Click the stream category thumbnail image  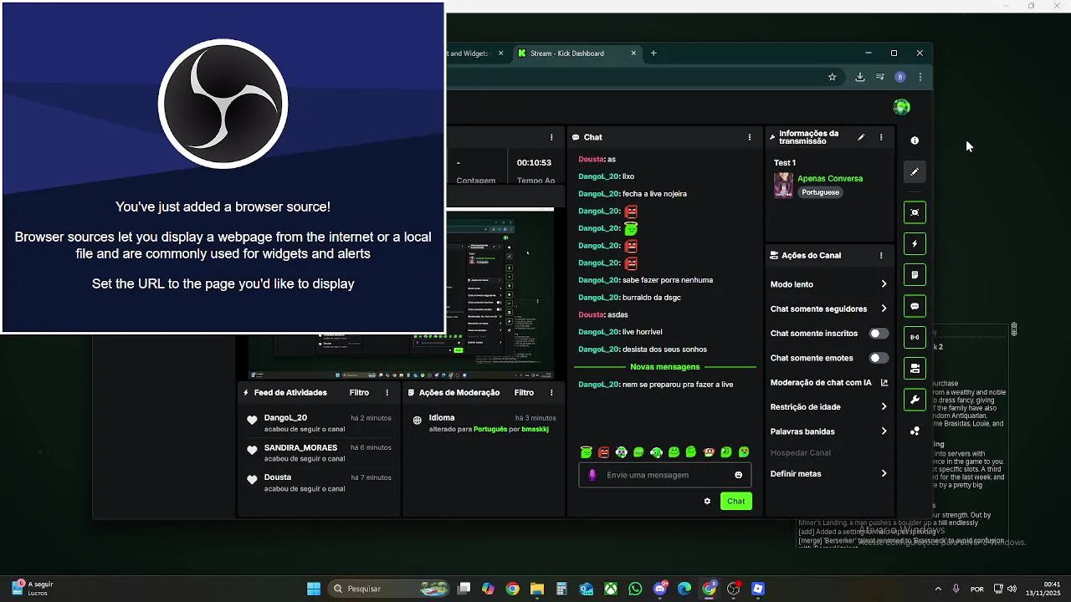coord(783,185)
